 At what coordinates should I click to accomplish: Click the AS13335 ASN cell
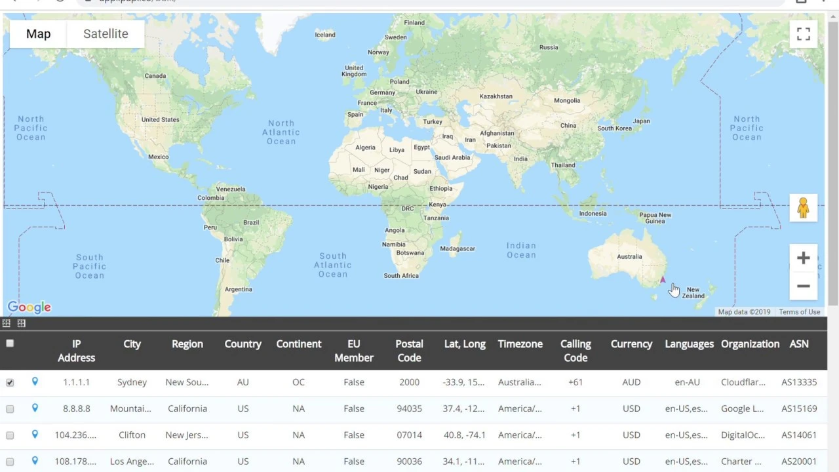pos(799,382)
